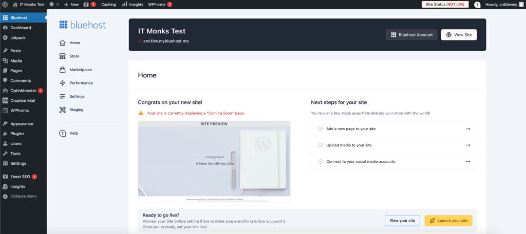
Task: Click the Appearance brush icon
Action: [x=5, y=124]
